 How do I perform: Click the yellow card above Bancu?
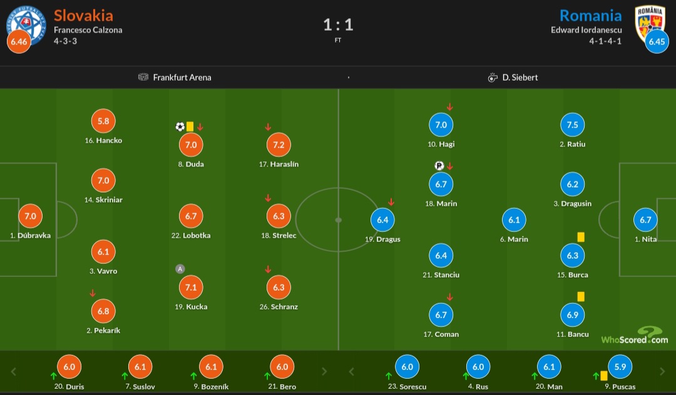581,296
